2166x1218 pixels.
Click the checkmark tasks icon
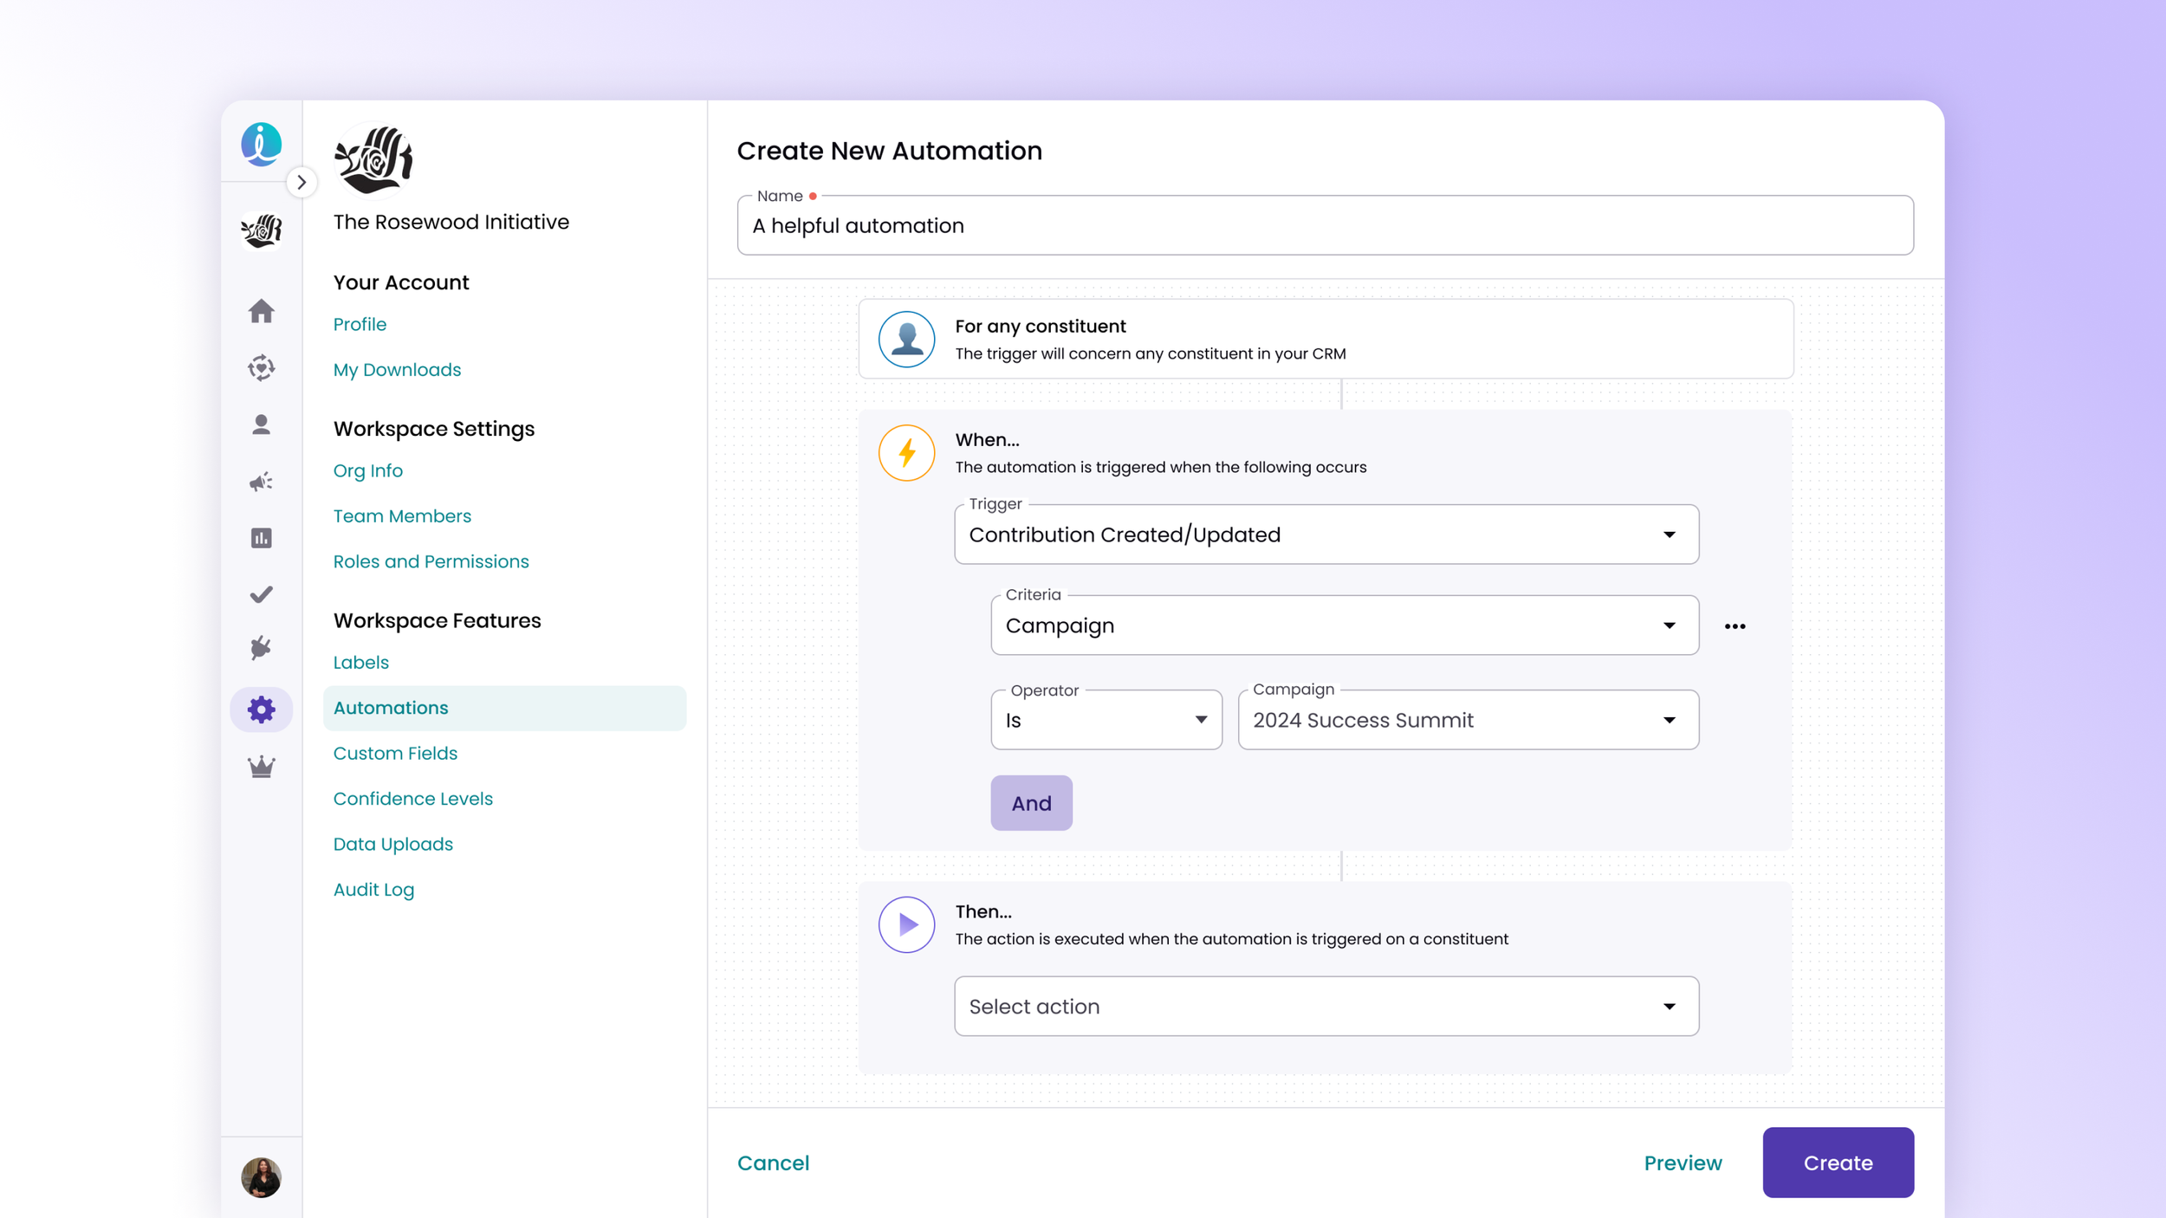[x=261, y=594]
